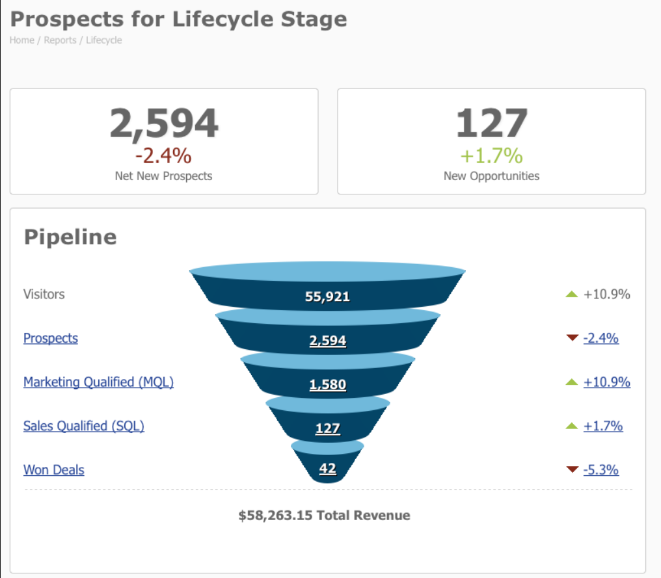This screenshot has height=578, width=661.
Task: Open Reports from the breadcrumb trail
Action: (x=60, y=40)
